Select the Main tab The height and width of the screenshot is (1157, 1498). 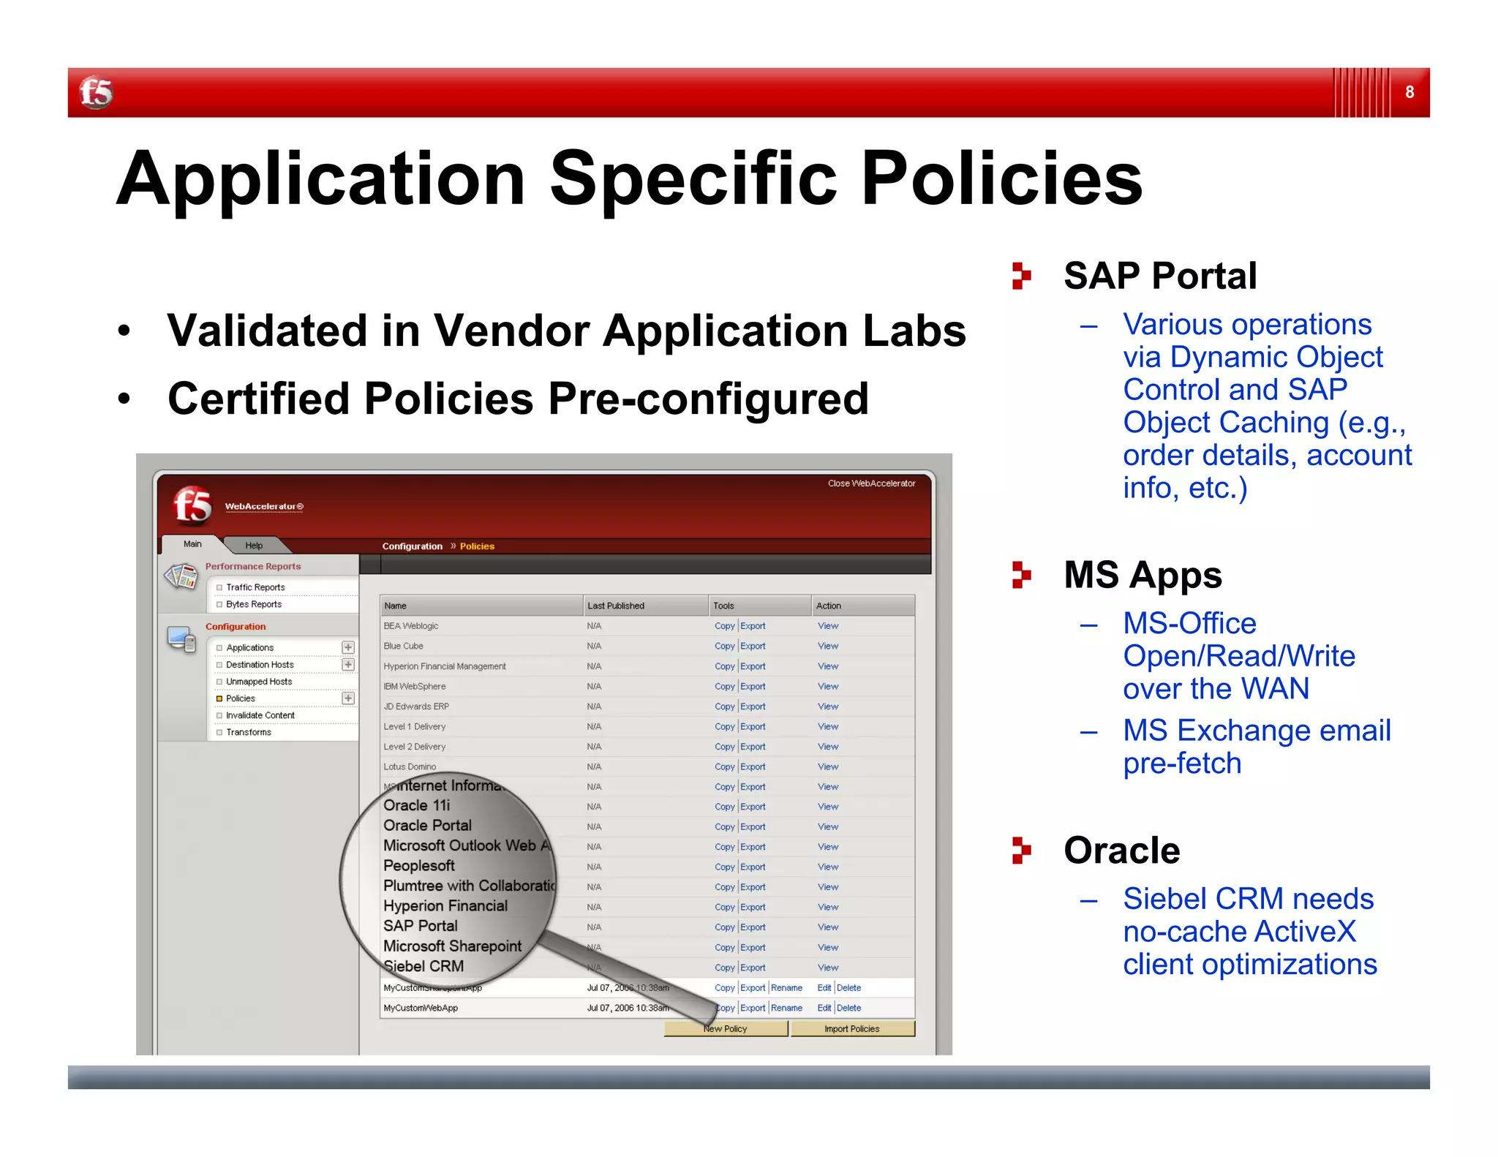(x=192, y=544)
